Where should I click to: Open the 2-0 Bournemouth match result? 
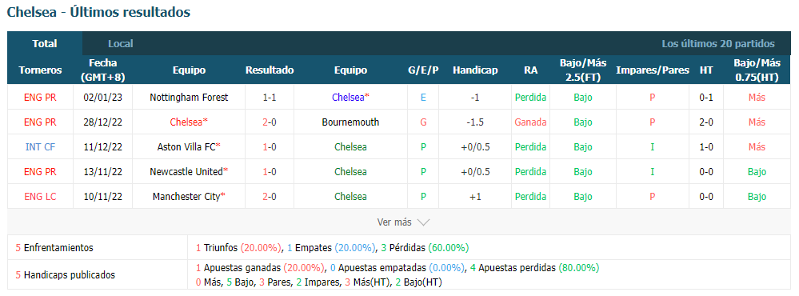[270, 122]
